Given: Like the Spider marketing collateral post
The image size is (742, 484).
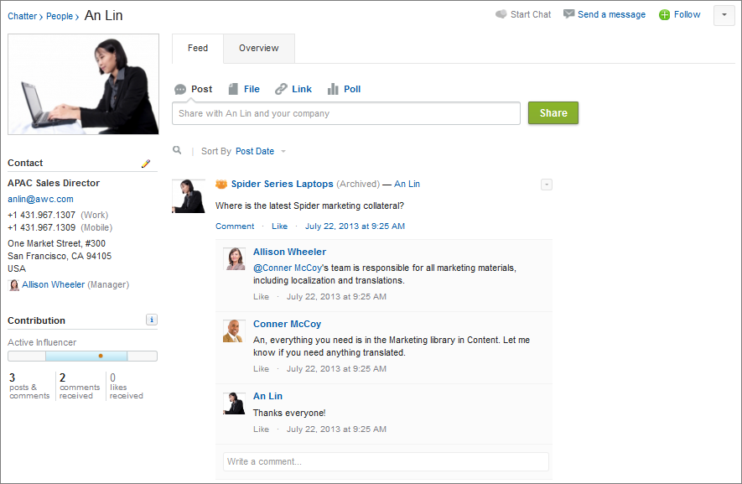Looking at the screenshot, I should (x=279, y=226).
